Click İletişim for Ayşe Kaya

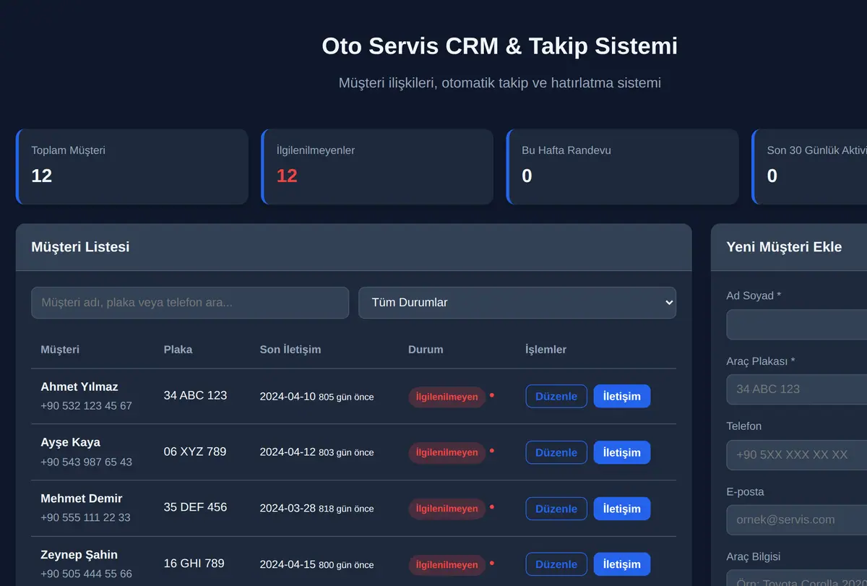pos(622,452)
